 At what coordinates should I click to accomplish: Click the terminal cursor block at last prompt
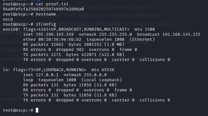[x=37, y=110]
